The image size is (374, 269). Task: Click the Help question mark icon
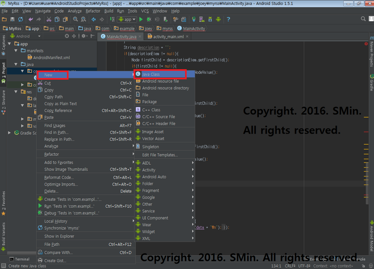228,20
